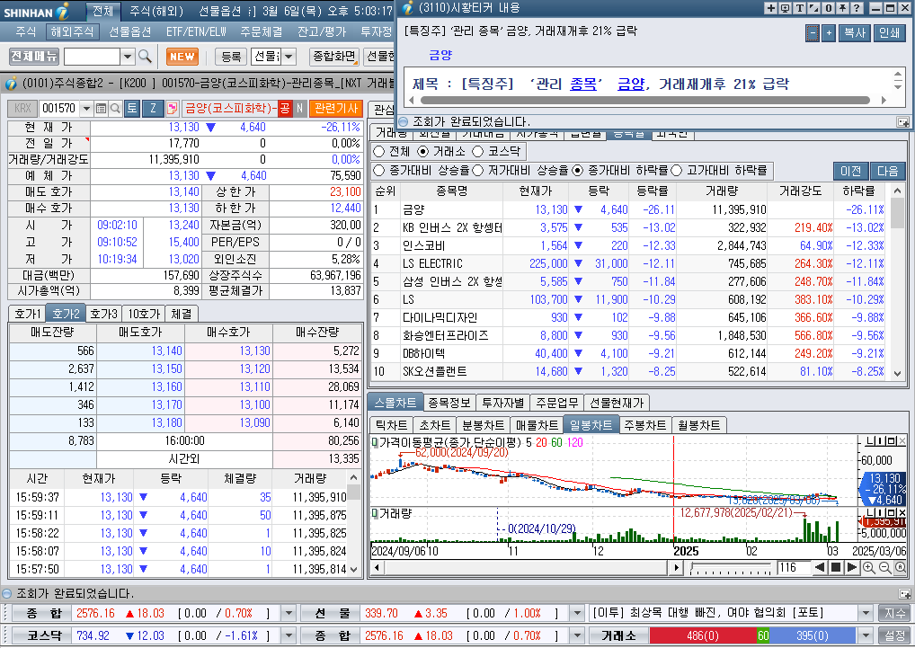This screenshot has width=915, height=648.
Task: Zoom out on the chart
Action: 884,567
